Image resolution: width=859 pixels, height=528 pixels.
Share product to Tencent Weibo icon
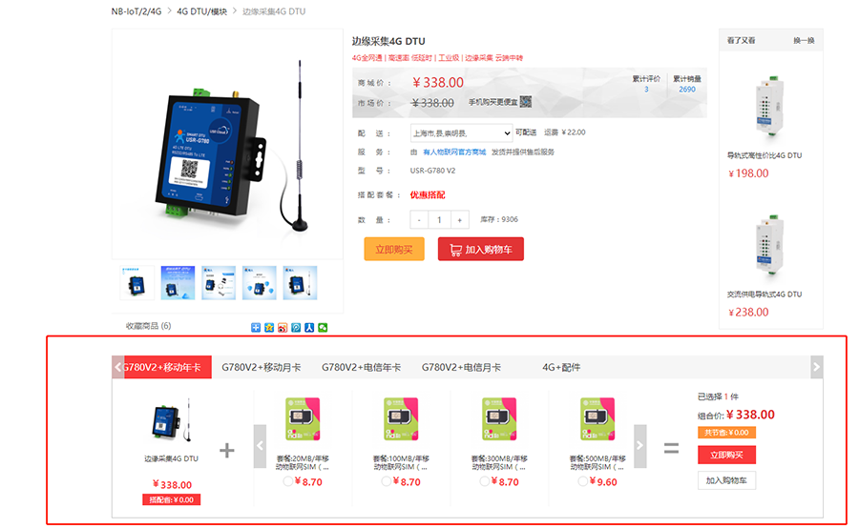(x=296, y=328)
